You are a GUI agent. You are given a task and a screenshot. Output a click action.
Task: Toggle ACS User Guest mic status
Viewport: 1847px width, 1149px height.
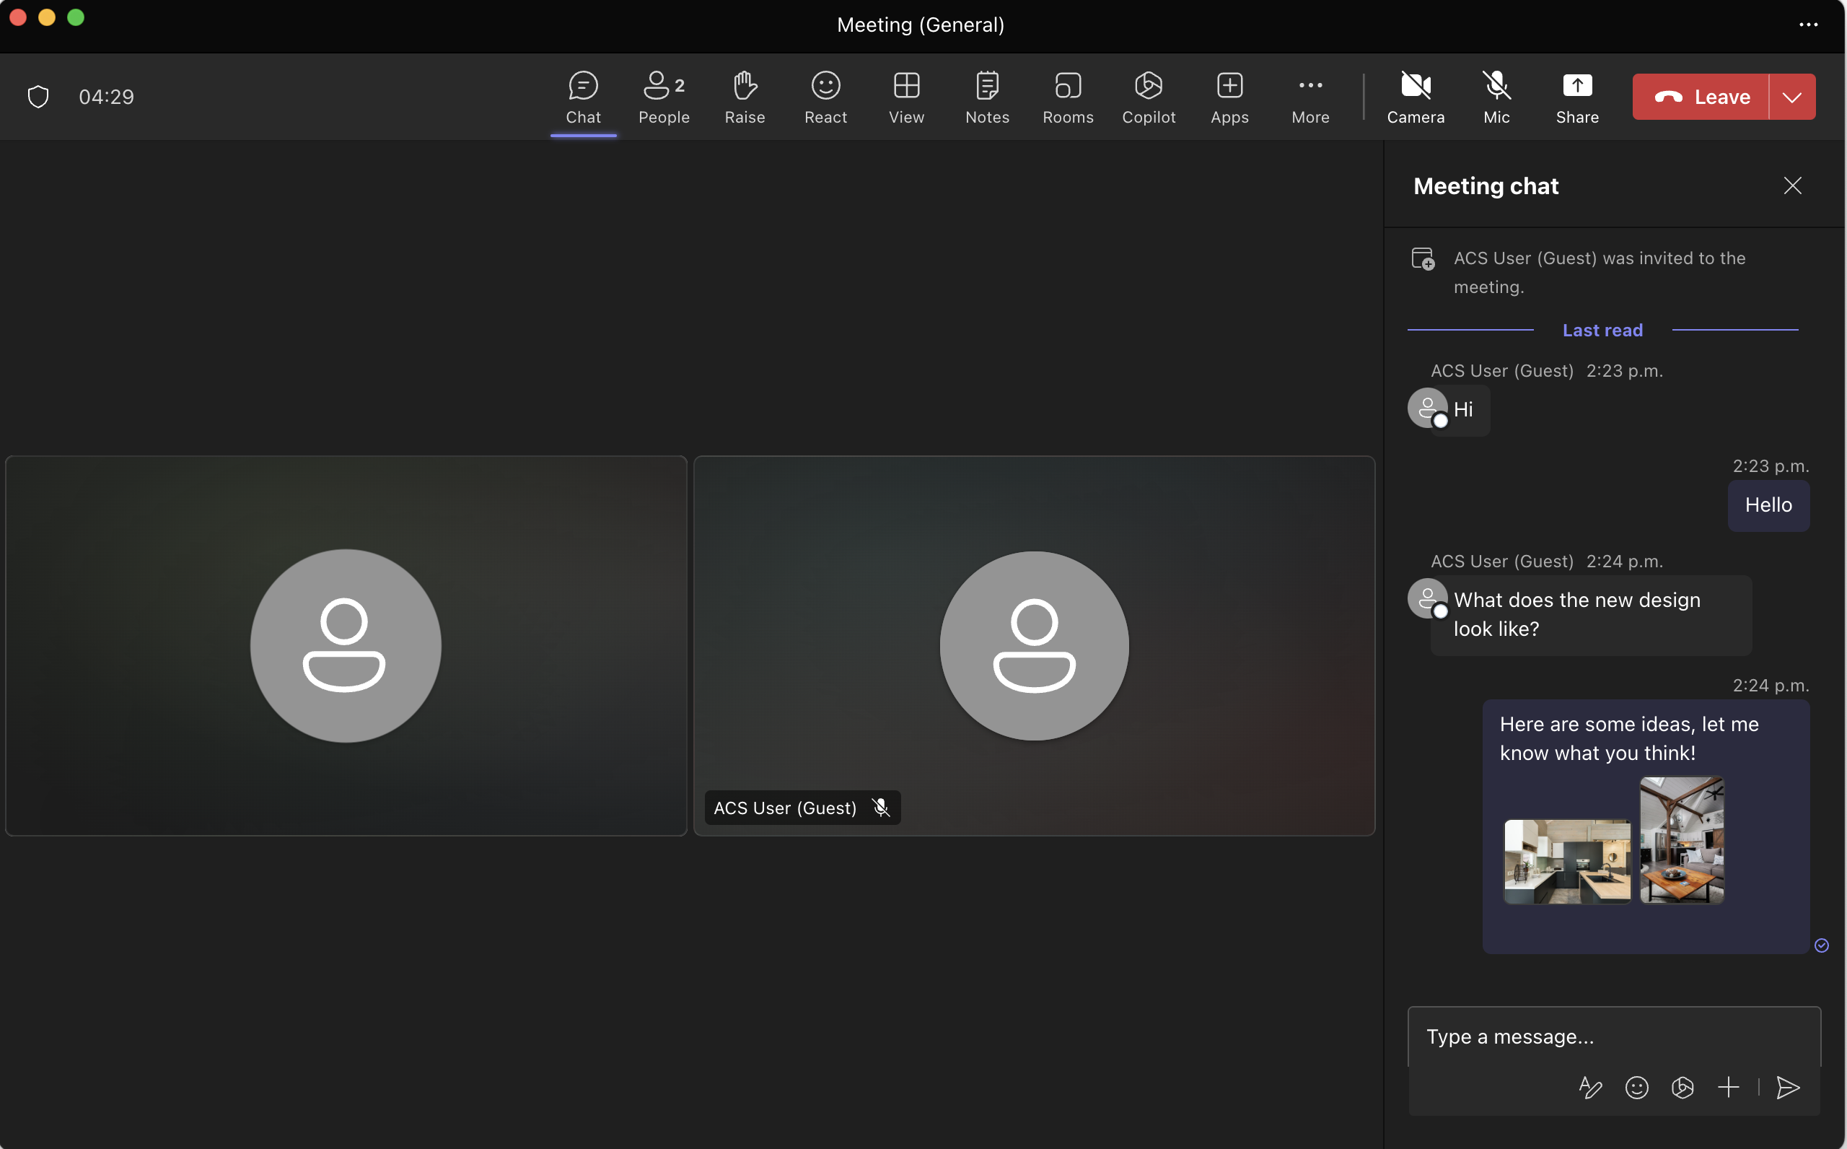point(881,808)
